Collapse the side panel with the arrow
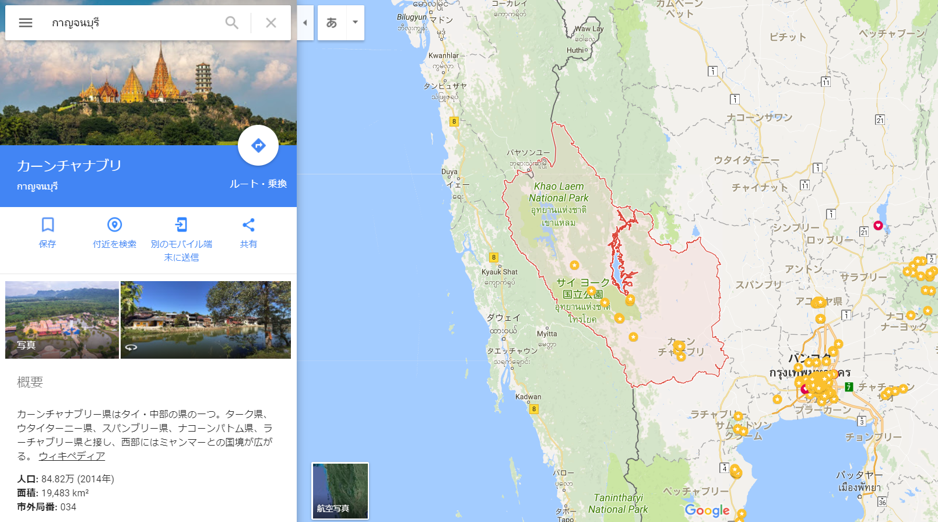Image resolution: width=938 pixels, height=522 pixels. point(305,23)
